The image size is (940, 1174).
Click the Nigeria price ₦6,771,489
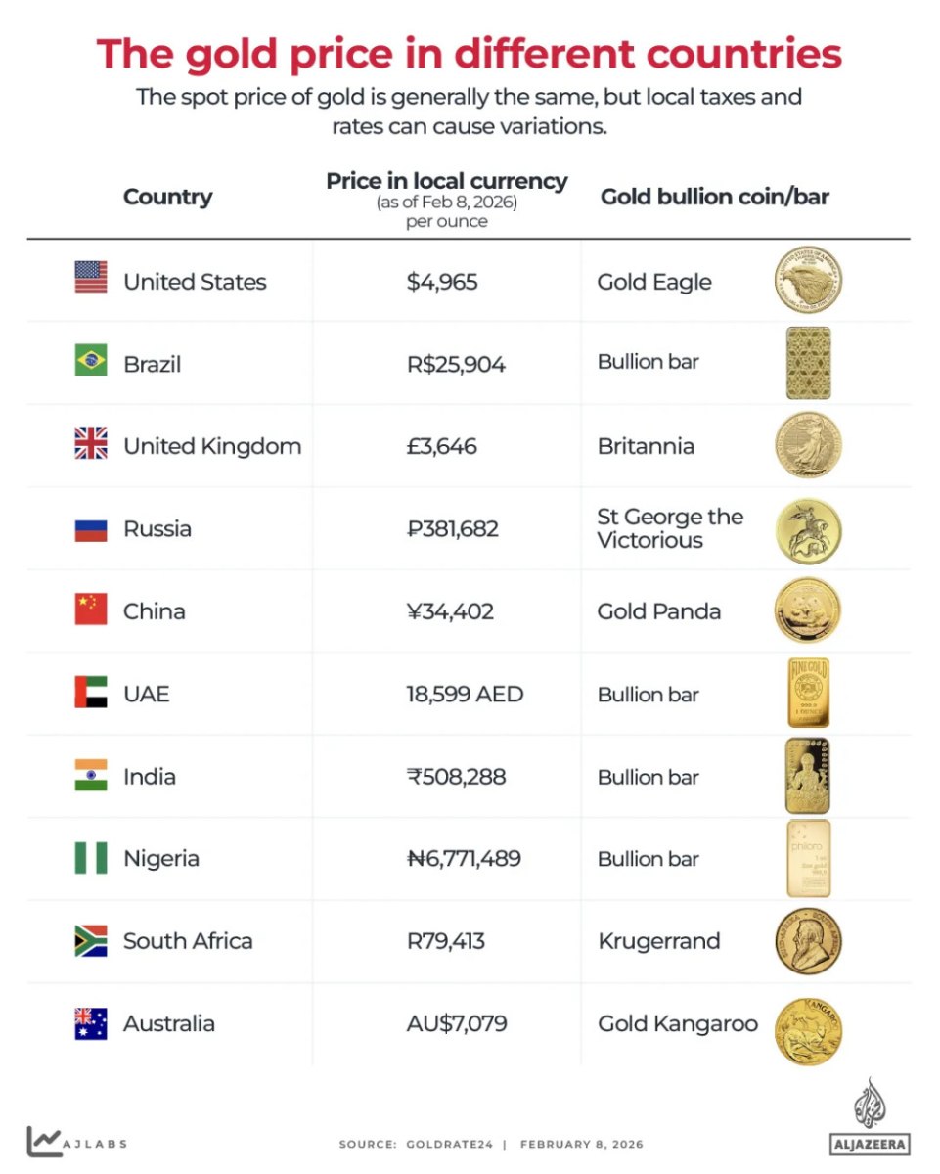[464, 858]
